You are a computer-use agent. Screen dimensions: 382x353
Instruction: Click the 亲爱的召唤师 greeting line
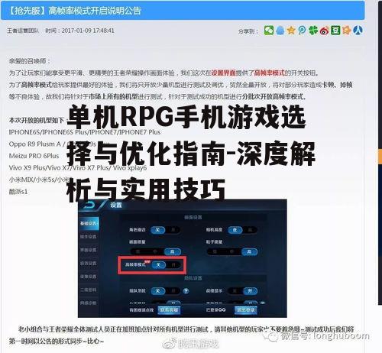[x=29, y=61]
